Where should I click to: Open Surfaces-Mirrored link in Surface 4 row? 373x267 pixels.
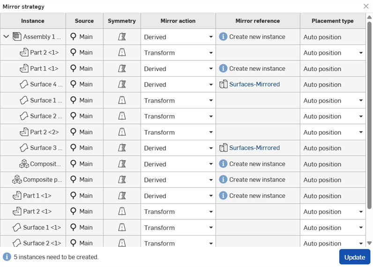(254, 84)
